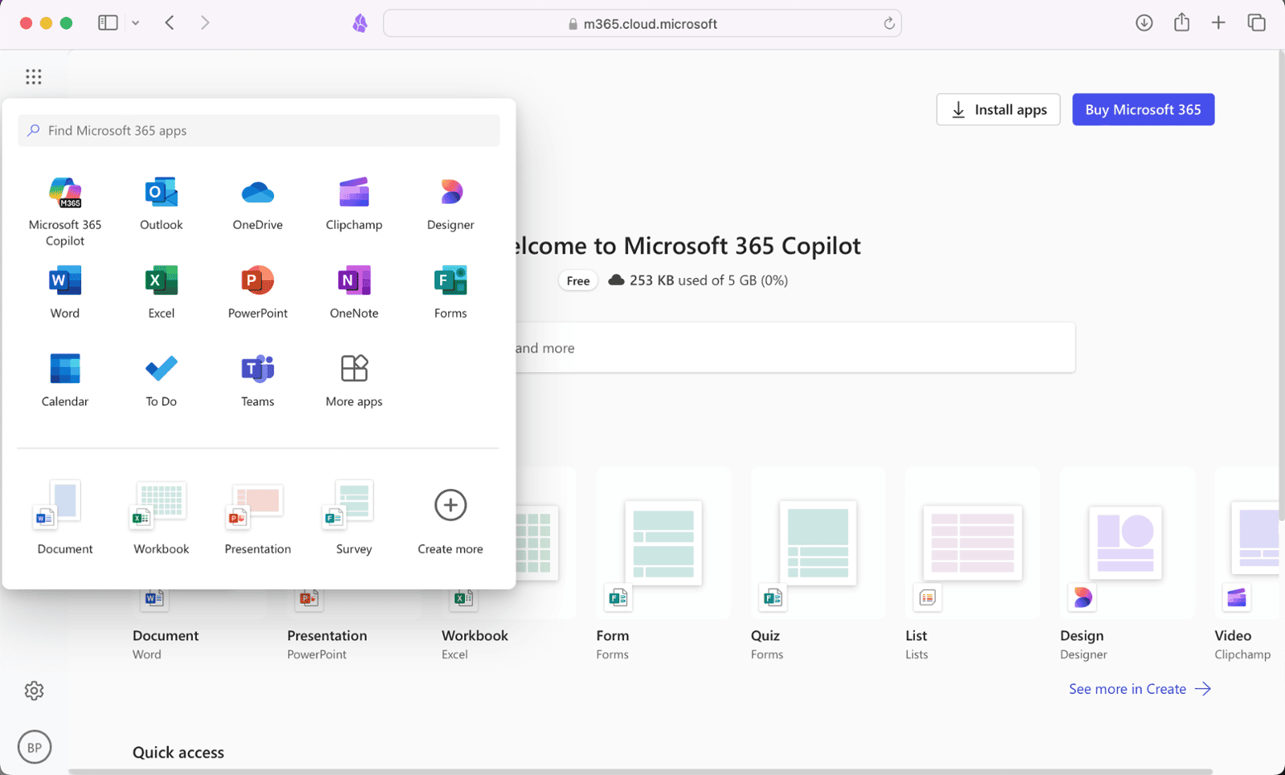Show Safari tab overview
Image resolution: width=1285 pixels, height=775 pixels.
1256,22
